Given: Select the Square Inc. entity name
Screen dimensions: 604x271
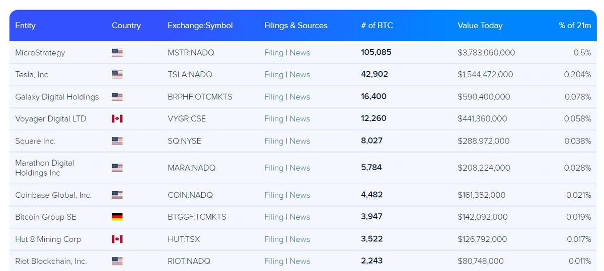Looking at the screenshot, I should (x=35, y=141).
